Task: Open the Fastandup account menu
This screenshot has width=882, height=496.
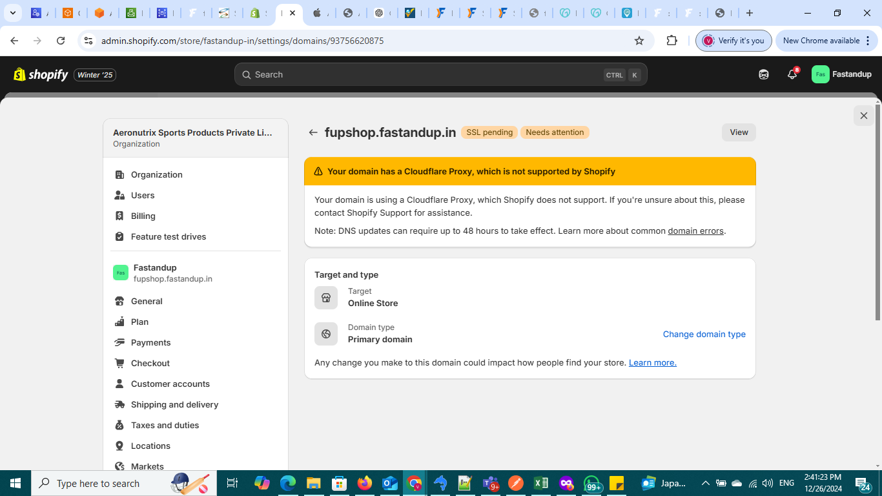Action: [842, 74]
